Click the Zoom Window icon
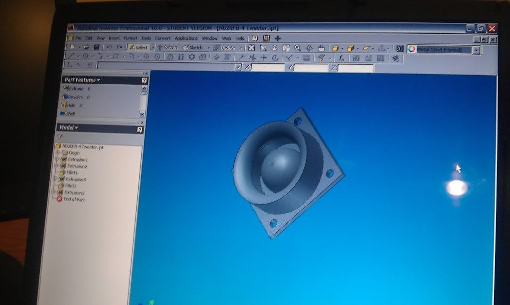 [263, 48]
